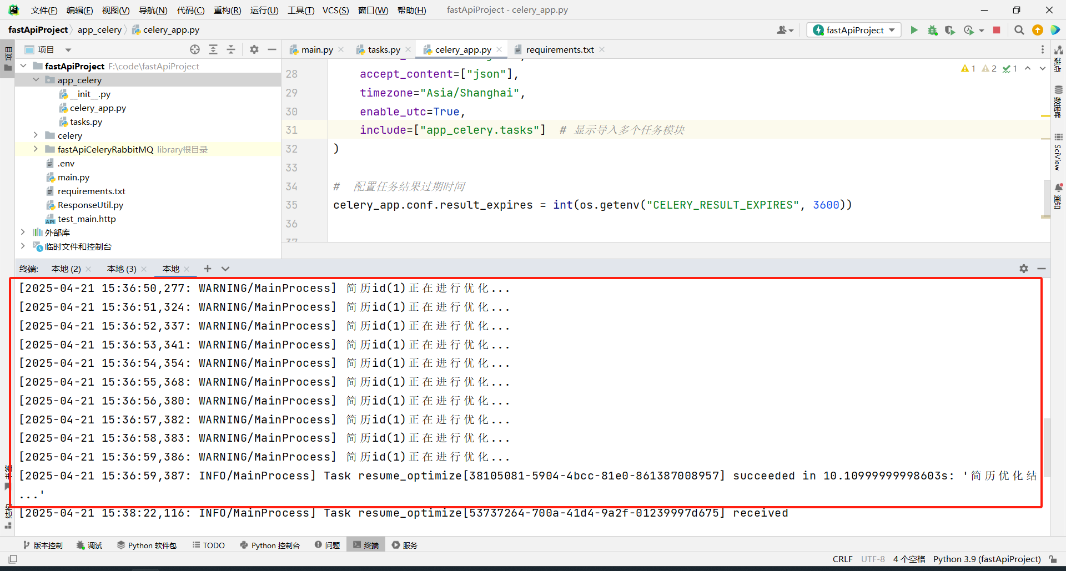Open terminal panel settings gear
This screenshot has height=571, width=1066.
point(1024,269)
